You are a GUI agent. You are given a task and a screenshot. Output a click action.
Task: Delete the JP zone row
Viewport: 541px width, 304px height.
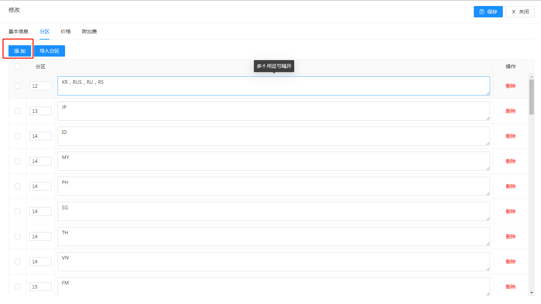(511, 111)
